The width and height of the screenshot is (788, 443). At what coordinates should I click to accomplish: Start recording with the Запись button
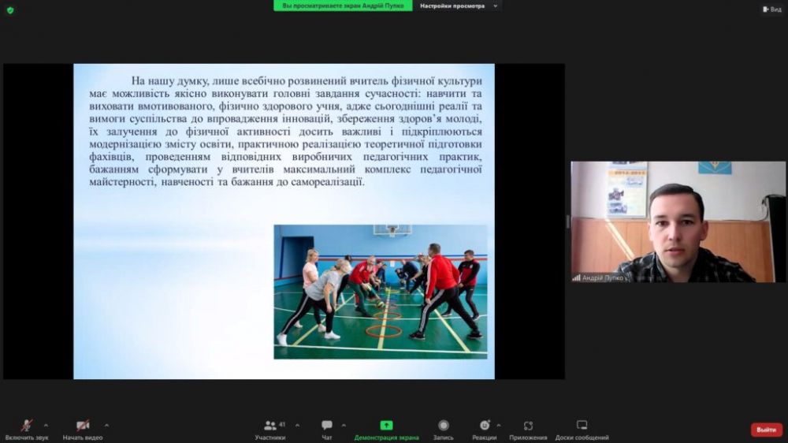(x=443, y=426)
